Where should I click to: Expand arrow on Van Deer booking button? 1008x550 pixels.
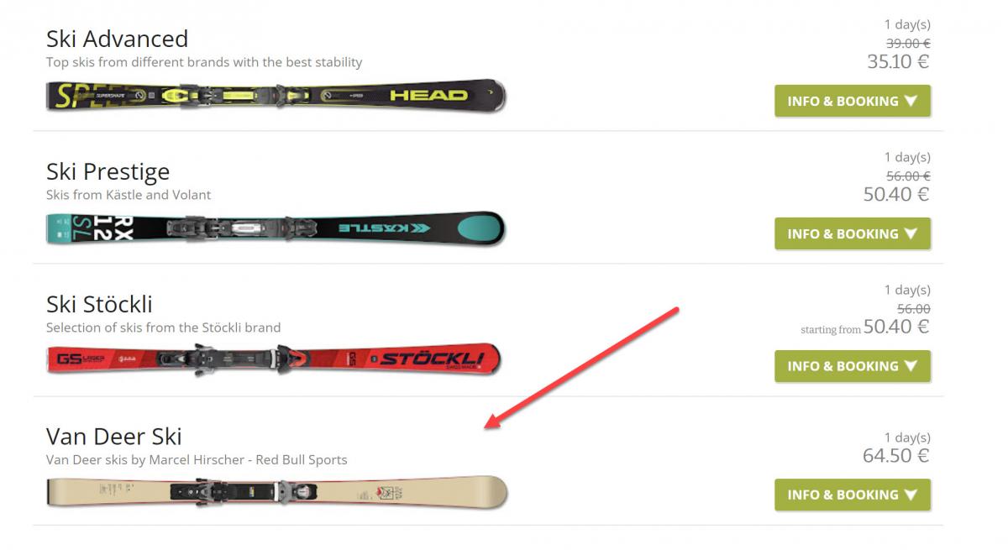coord(911,495)
